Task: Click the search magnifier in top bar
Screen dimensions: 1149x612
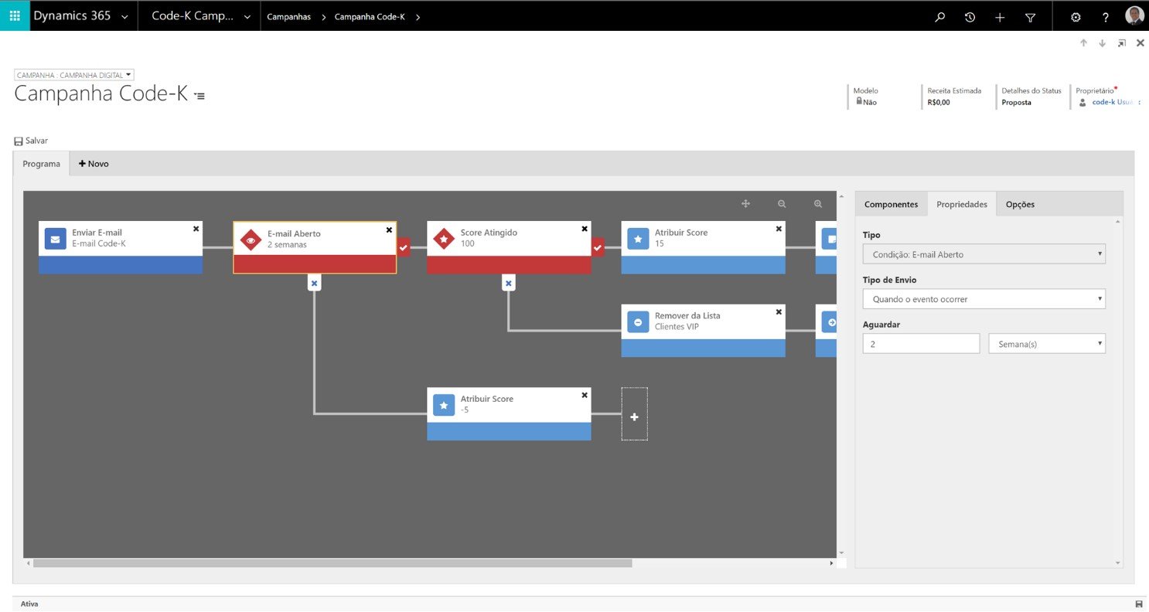Action: pyautogui.click(x=939, y=17)
